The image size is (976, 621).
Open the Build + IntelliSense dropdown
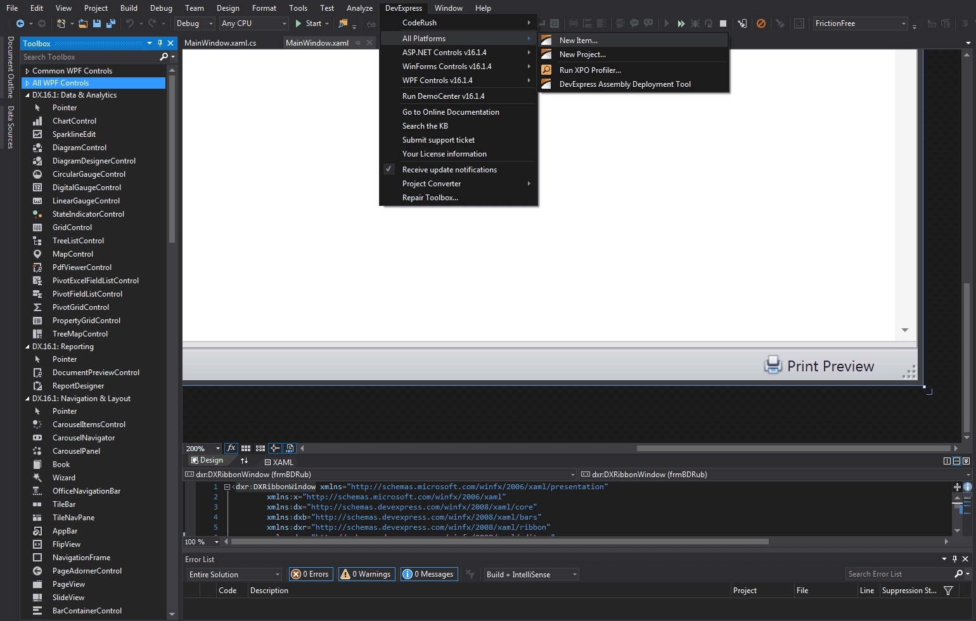tap(531, 575)
